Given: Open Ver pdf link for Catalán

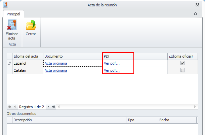Looking at the screenshot, I should point(112,70).
